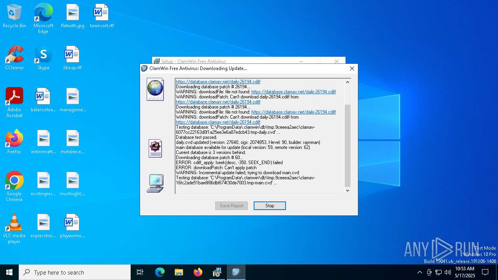Open Task View from taskbar
498x280 pixels.
click(140, 272)
